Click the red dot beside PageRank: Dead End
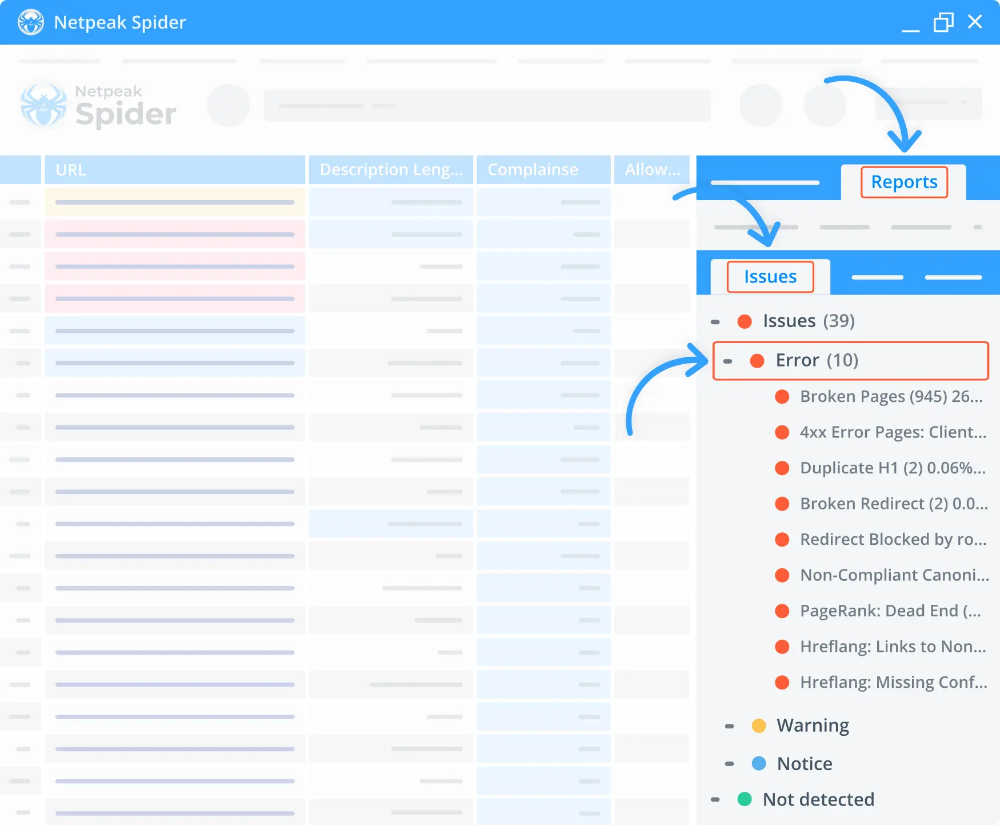Viewport: 1000px width, 825px height. click(782, 611)
